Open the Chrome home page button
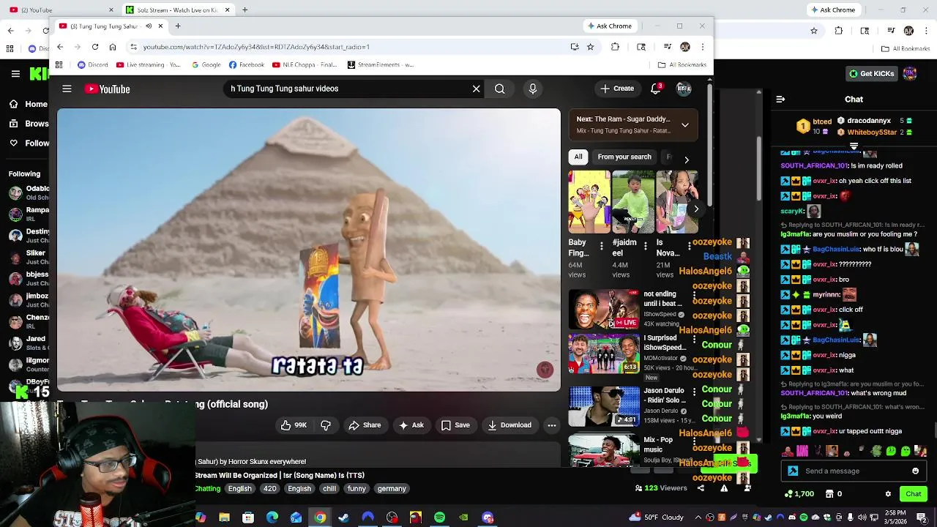This screenshot has width=937, height=527. (x=113, y=47)
